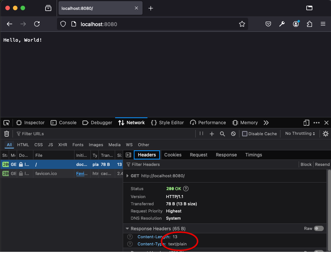Switch to the Console tab
The image size is (331, 253).
point(63,123)
